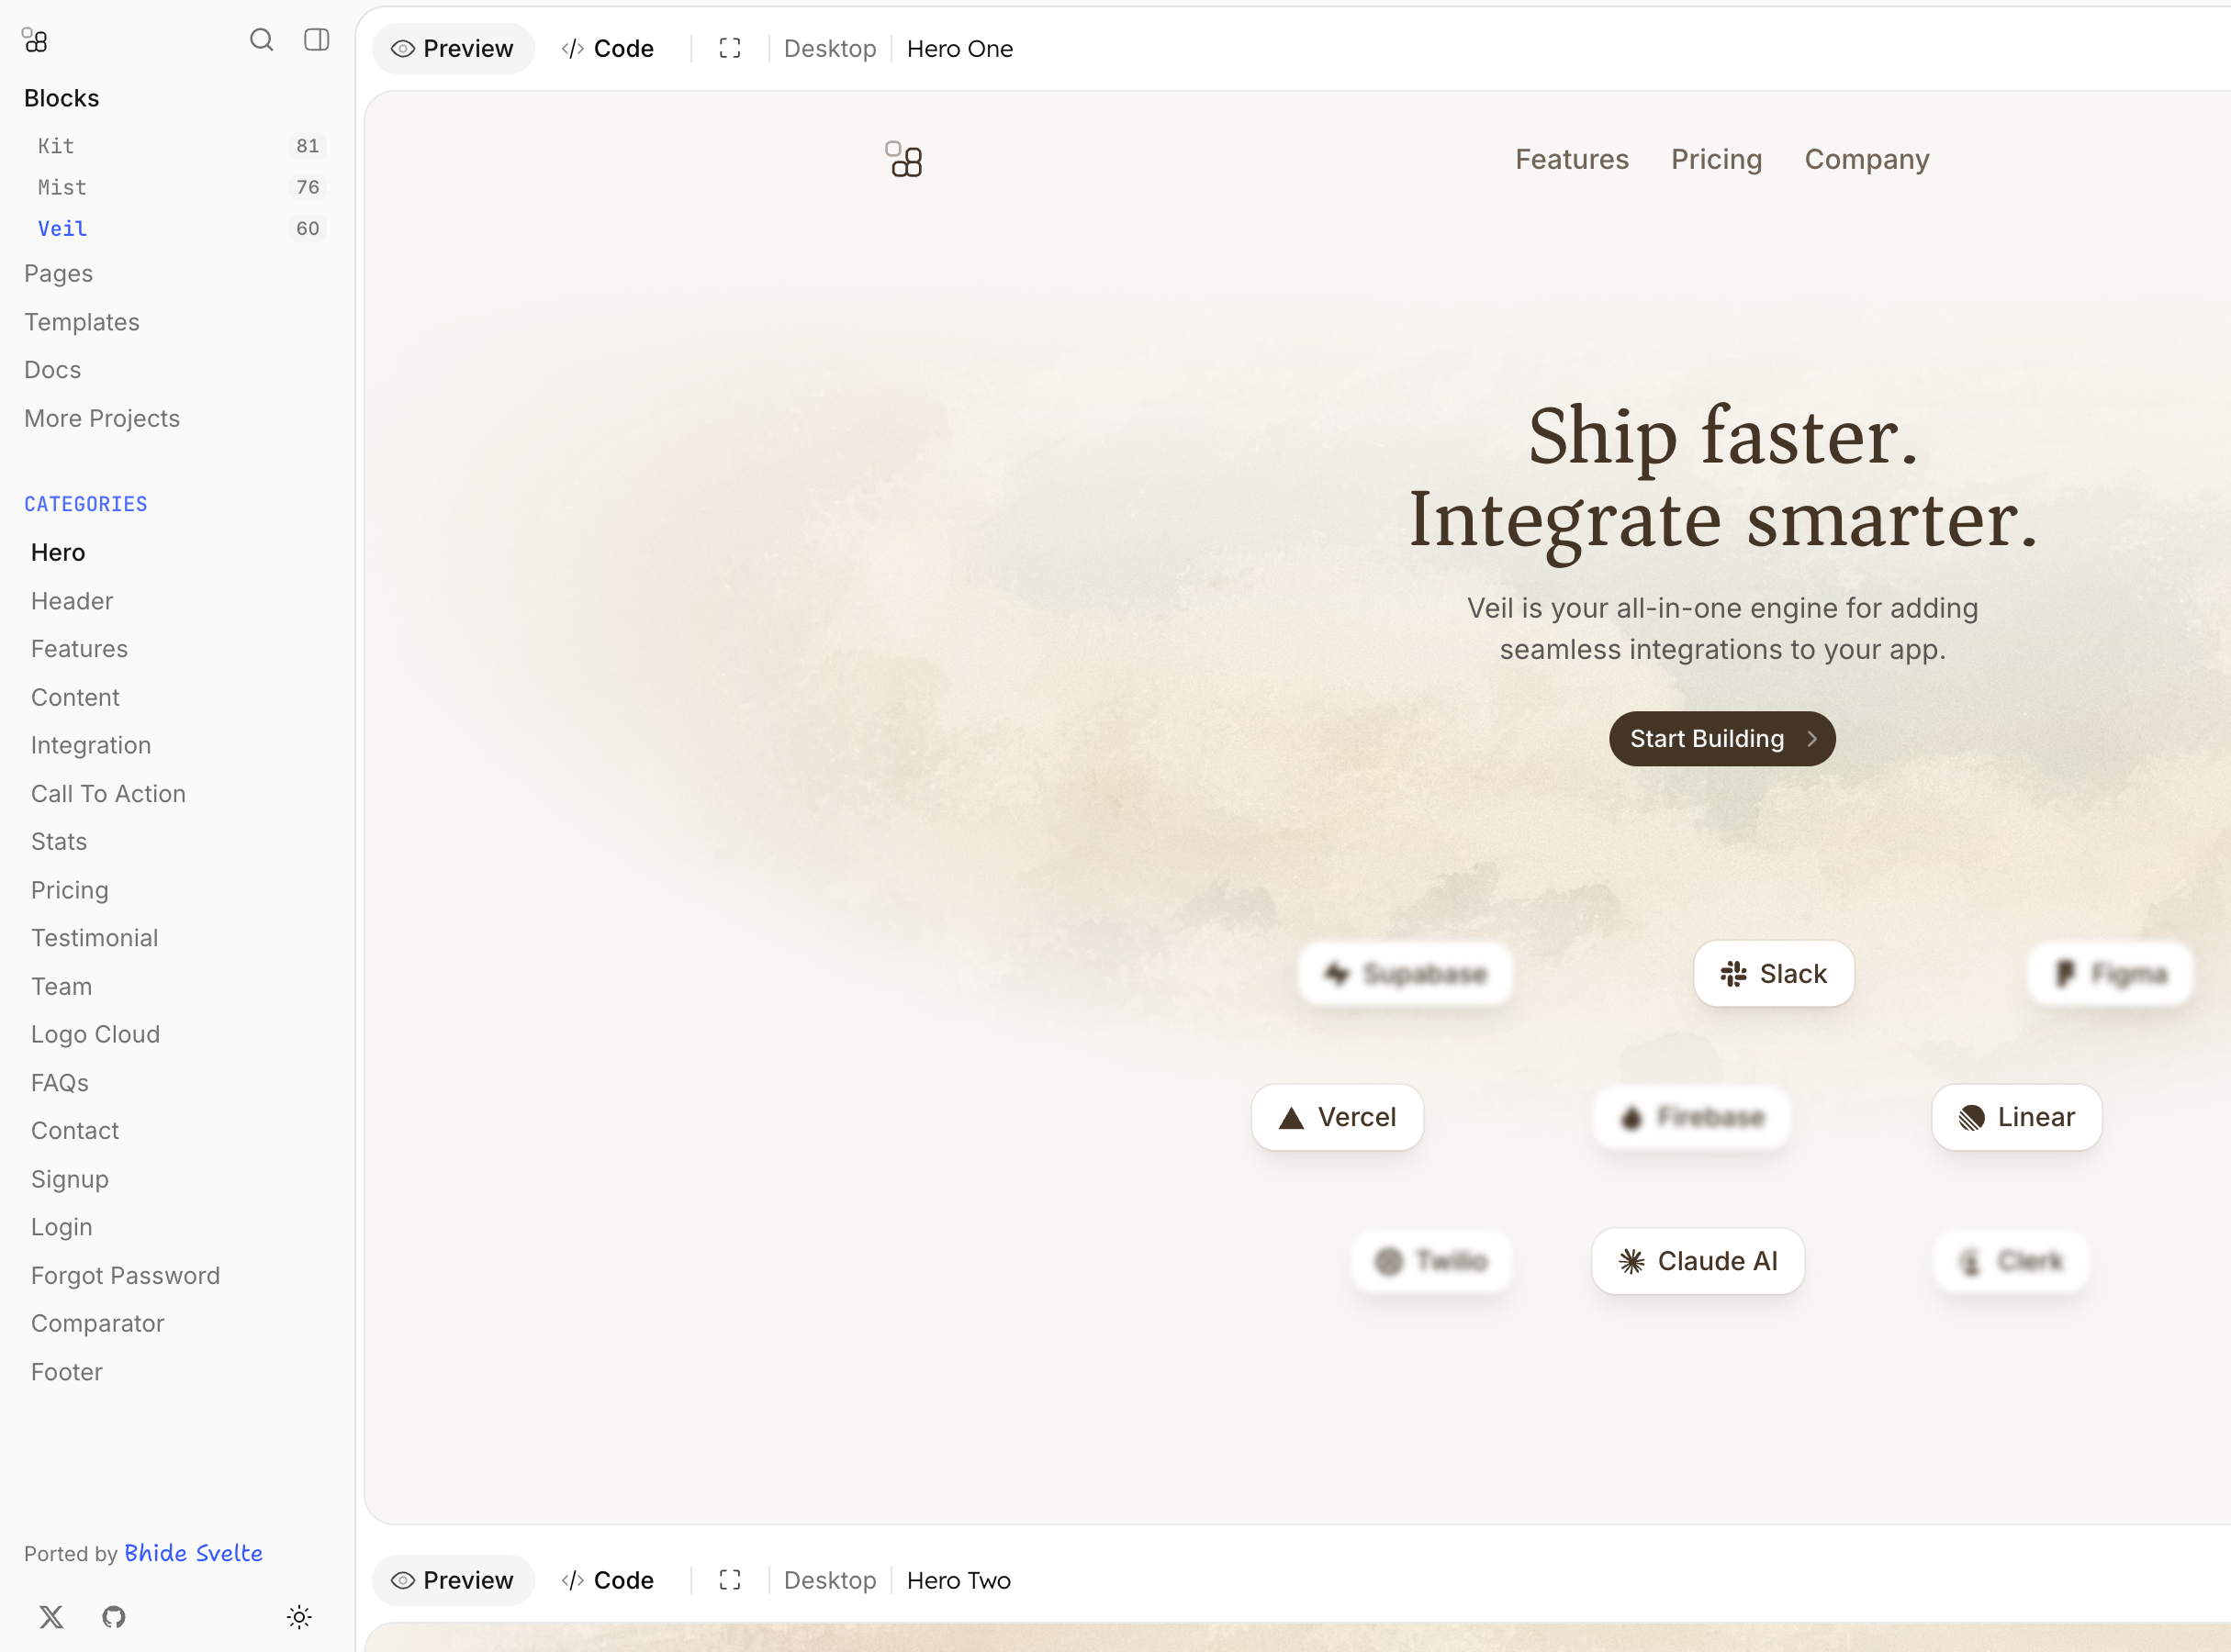This screenshot has width=2231, height=1652.
Task: Select the Integration category
Action: pyautogui.click(x=91, y=745)
